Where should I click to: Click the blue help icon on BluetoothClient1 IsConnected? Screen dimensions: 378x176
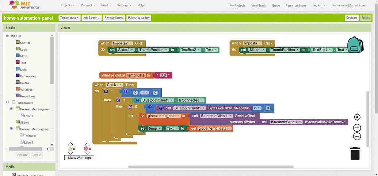138,100
